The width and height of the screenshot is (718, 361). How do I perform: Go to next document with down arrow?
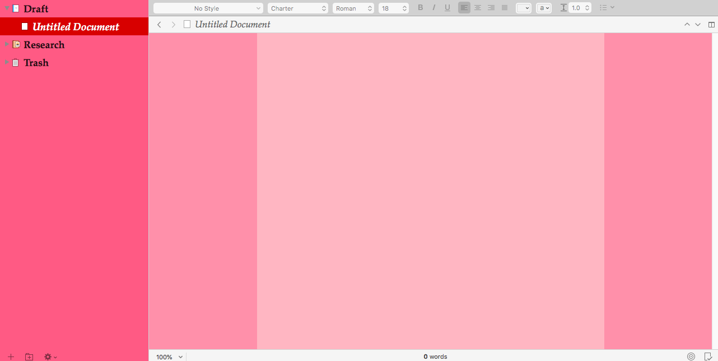coord(698,25)
